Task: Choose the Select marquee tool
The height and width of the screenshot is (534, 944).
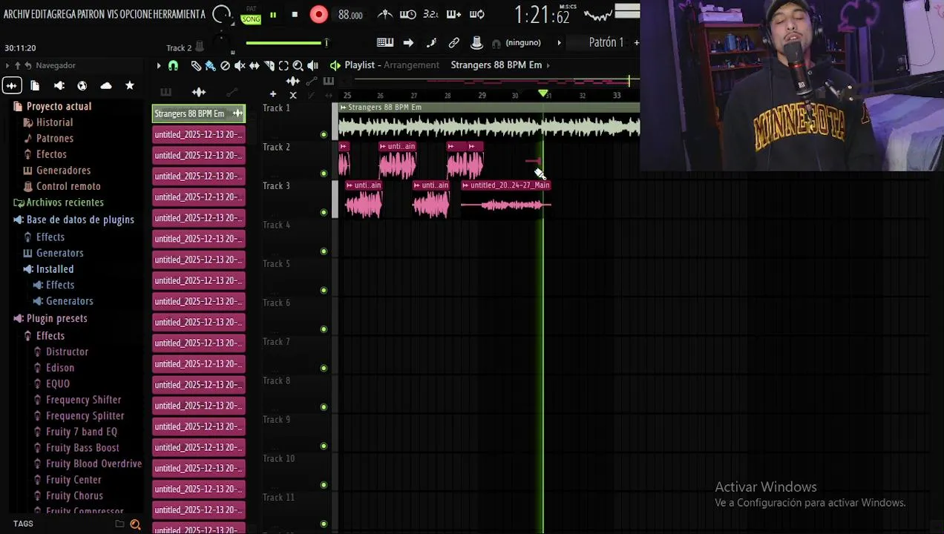Action: [x=283, y=65]
